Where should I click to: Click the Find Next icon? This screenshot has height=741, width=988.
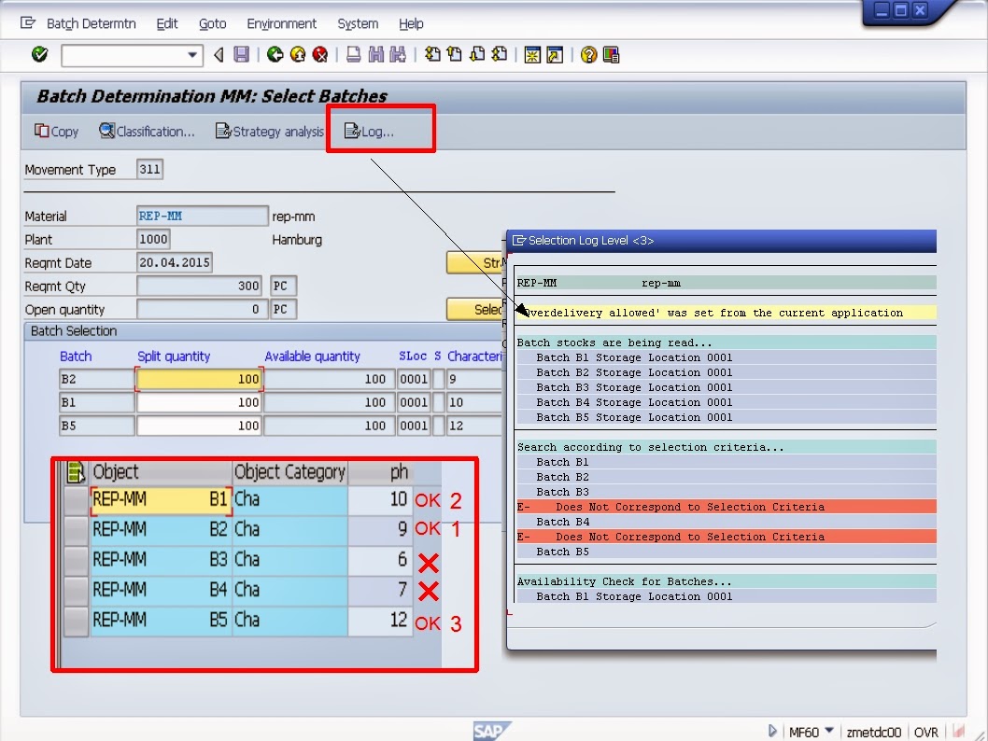(397, 54)
